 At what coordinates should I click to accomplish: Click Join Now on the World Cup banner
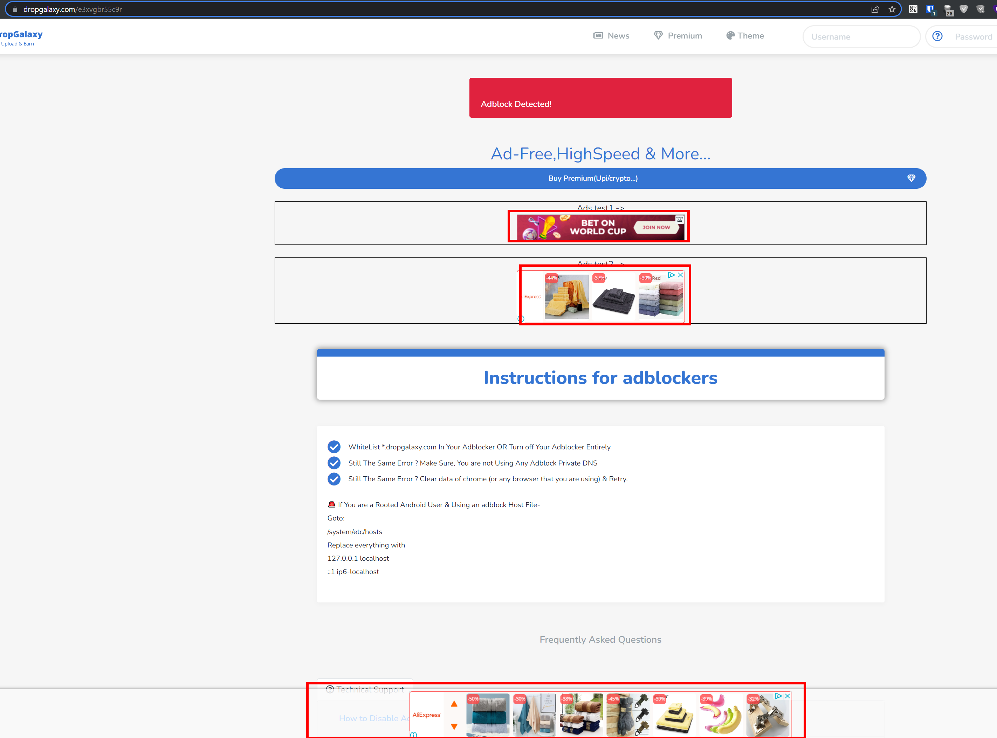(x=656, y=227)
